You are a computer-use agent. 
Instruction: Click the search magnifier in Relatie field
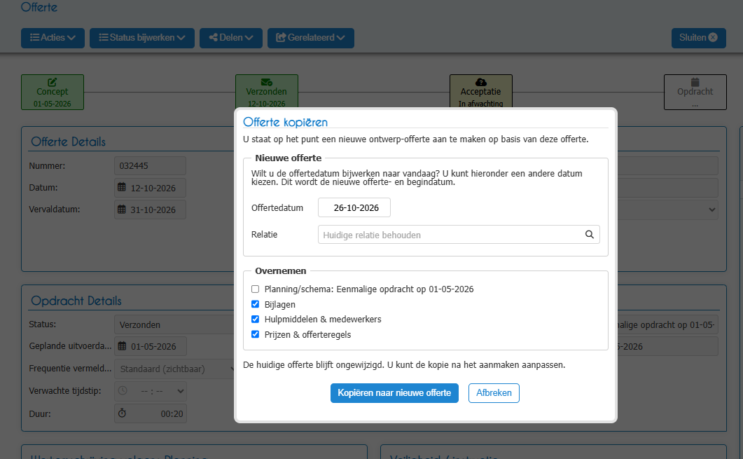(589, 234)
